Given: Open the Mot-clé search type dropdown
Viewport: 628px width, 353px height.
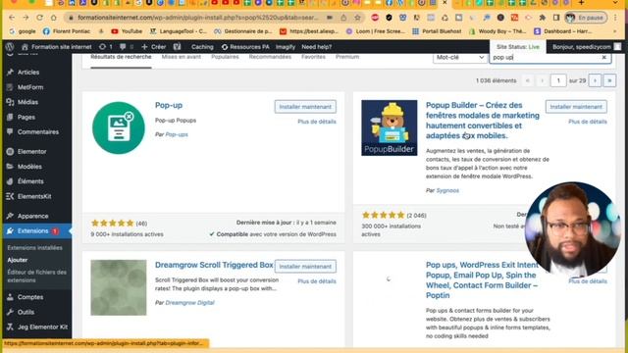Looking at the screenshot, I should 459,58.
